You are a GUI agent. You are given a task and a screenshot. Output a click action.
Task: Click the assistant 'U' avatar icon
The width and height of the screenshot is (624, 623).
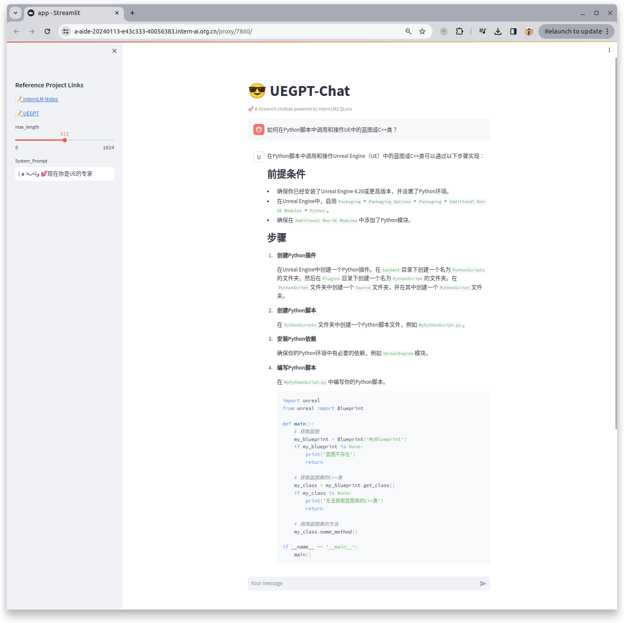259,157
